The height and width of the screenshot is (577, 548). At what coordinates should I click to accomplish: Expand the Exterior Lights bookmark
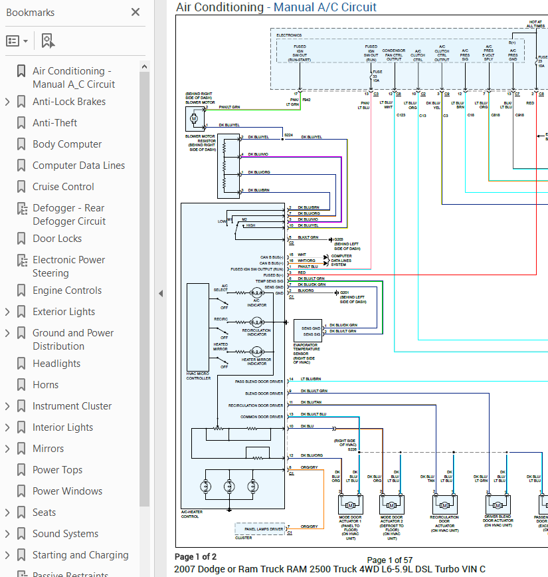7,312
